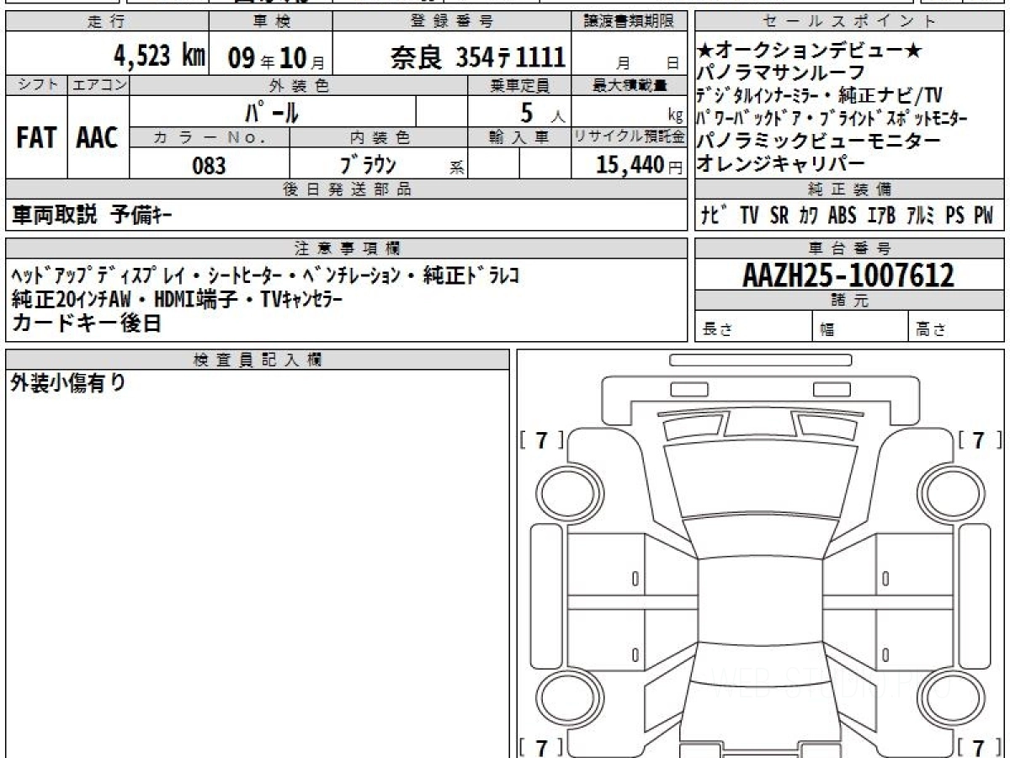Viewport: 1010px width, 758px height.
Task: Select SR in the equipment list
Action: (780, 216)
